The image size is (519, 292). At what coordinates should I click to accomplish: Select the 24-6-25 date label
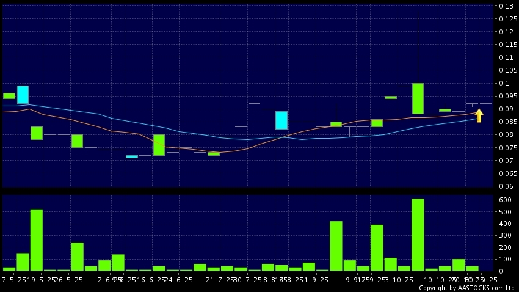coord(178,279)
